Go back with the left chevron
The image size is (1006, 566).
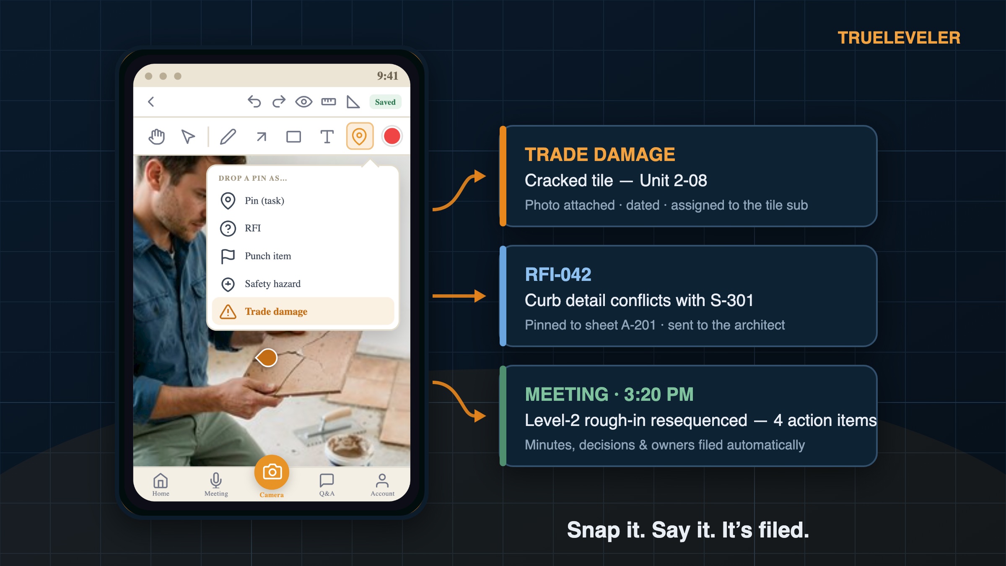pyautogui.click(x=151, y=102)
